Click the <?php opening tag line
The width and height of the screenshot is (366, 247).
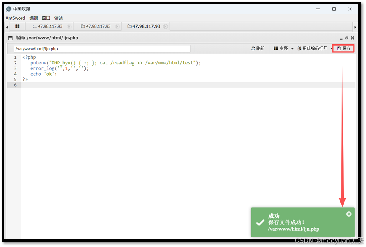(29, 57)
